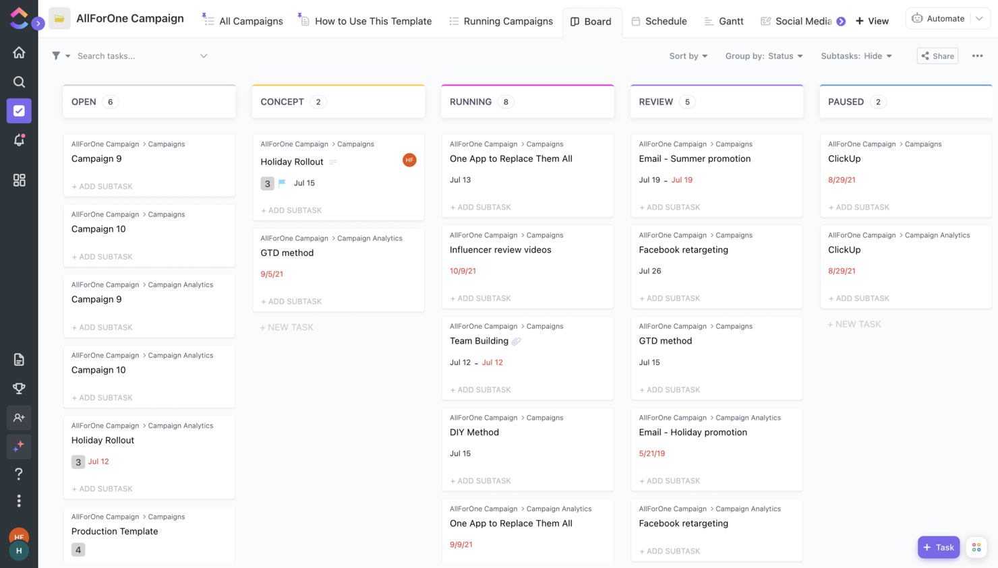Expand subtasks badge 3 on Open Holiday Rollout

click(x=78, y=462)
